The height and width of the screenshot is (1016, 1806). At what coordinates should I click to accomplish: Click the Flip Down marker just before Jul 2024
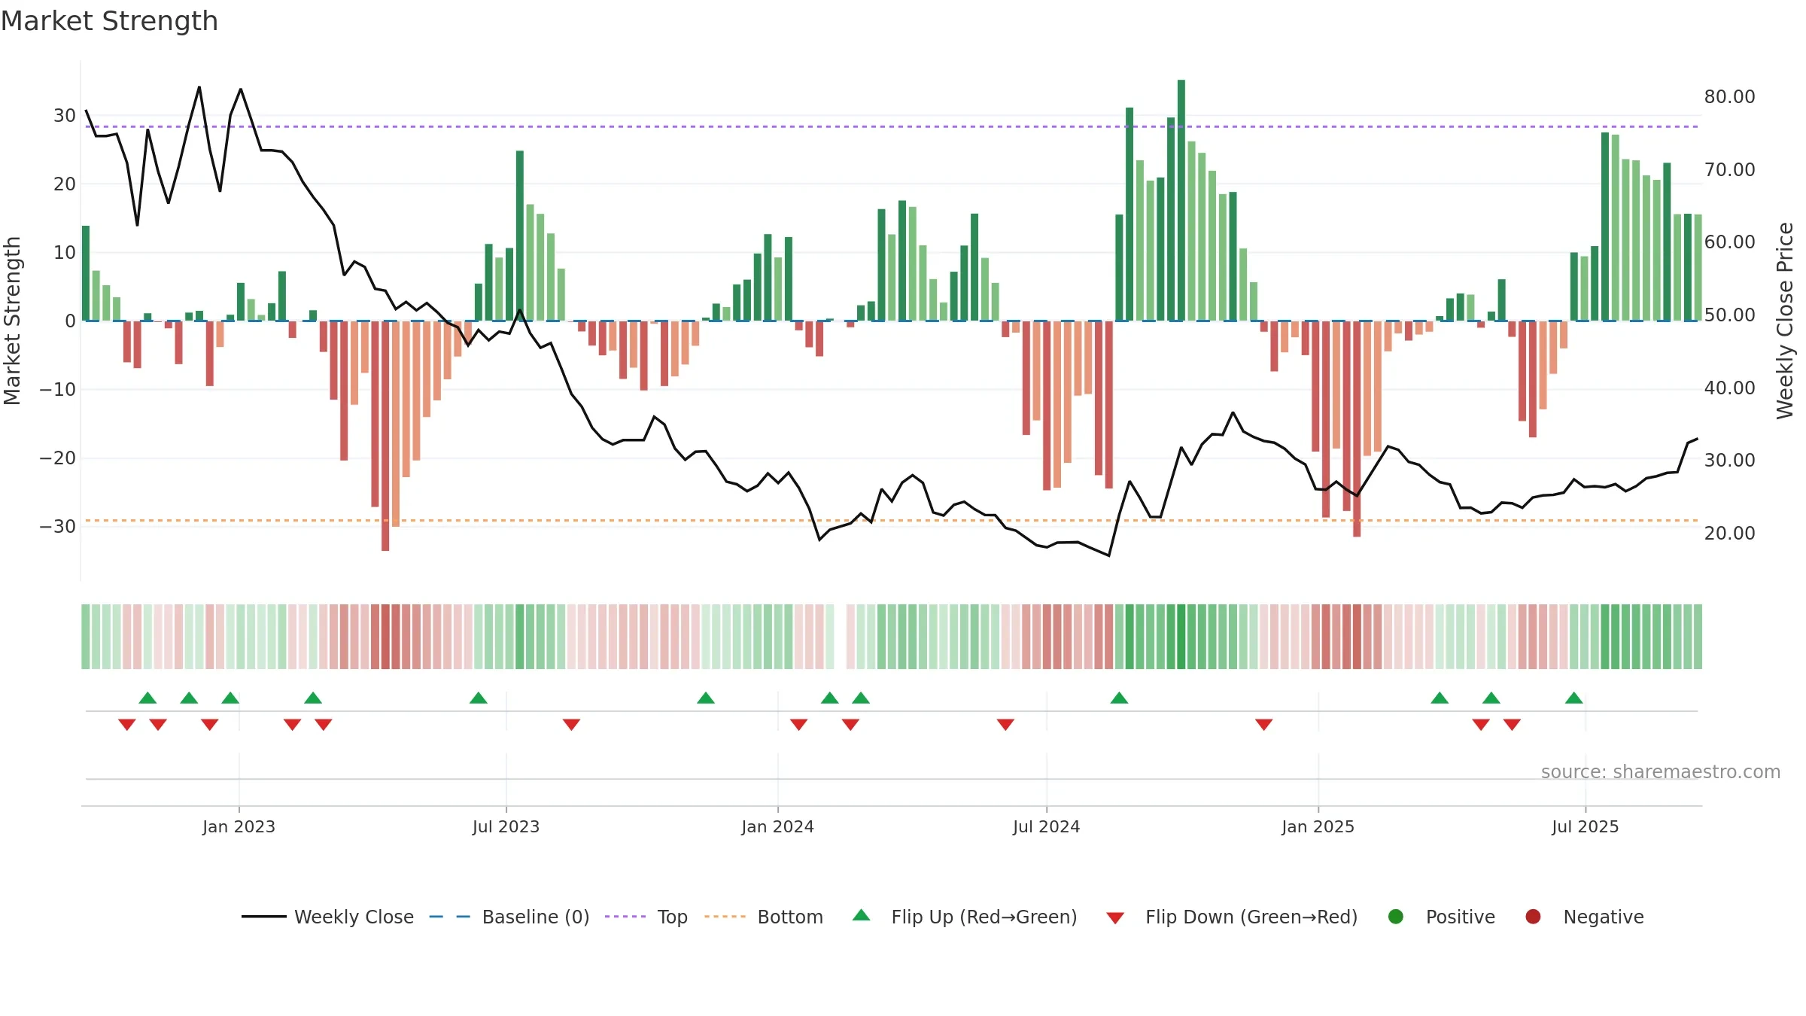(x=1005, y=725)
